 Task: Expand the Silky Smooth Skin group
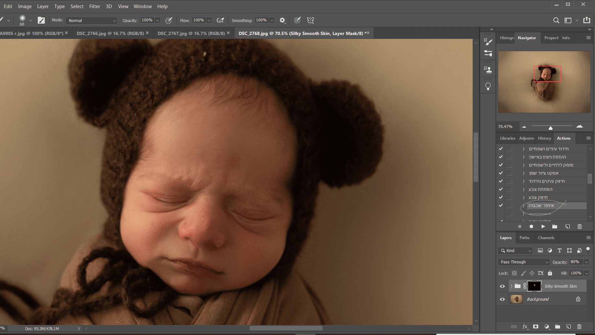click(x=511, y=286)
